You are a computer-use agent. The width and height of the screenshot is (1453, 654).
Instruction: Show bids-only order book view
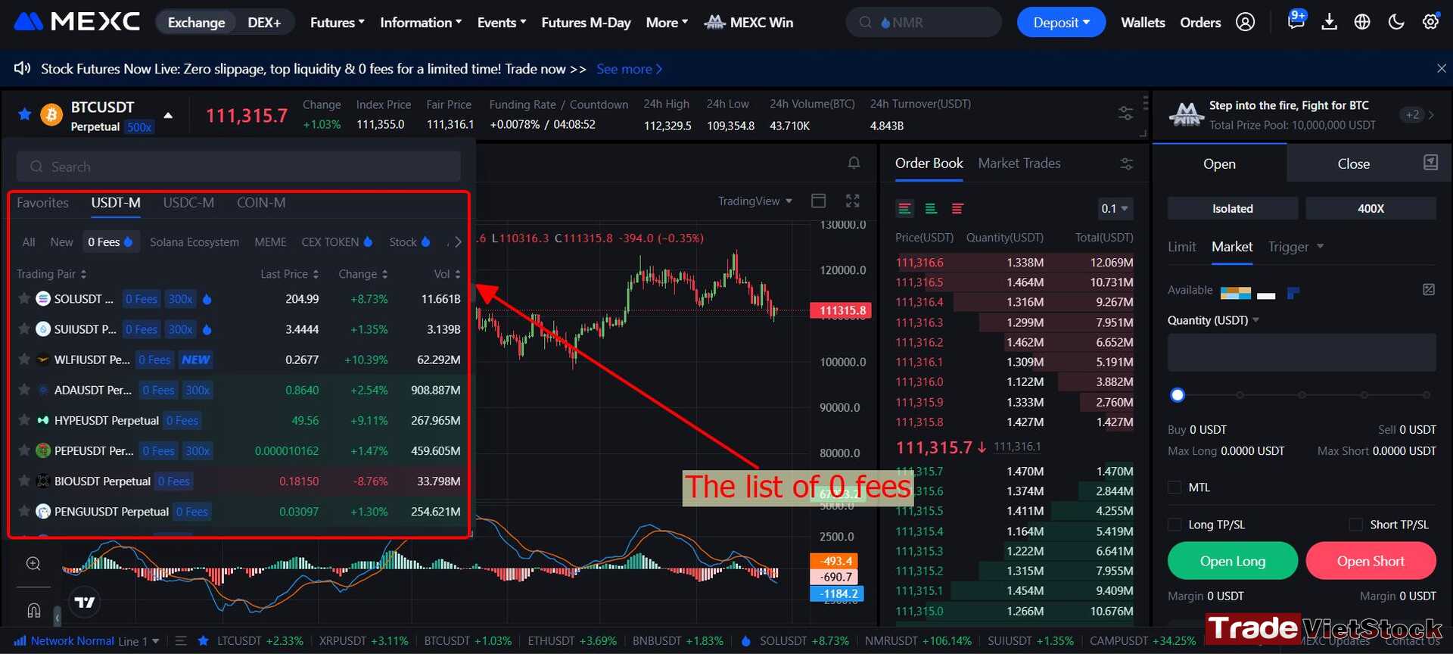(x=931, y=208)
